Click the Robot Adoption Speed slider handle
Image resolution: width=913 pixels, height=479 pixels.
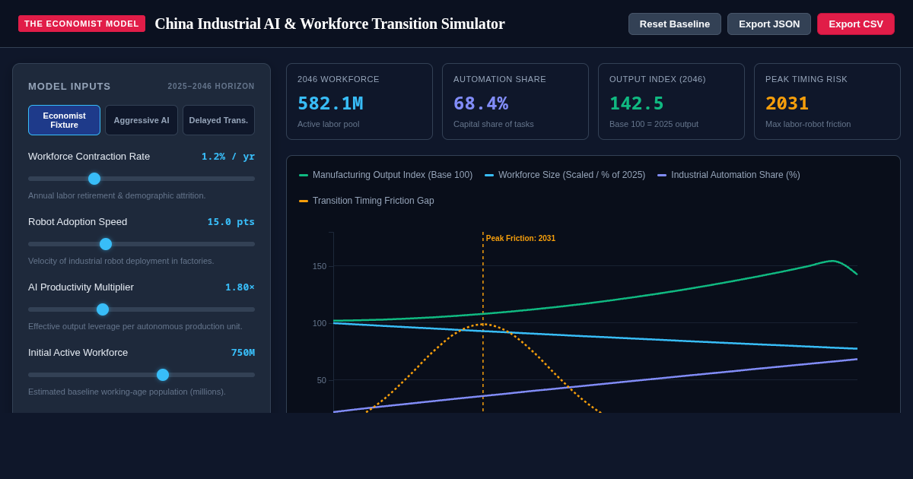click(x=106, y=244)
